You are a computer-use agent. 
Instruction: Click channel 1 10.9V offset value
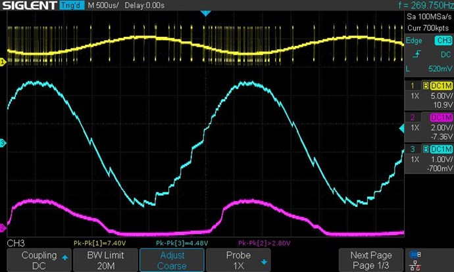443,105
